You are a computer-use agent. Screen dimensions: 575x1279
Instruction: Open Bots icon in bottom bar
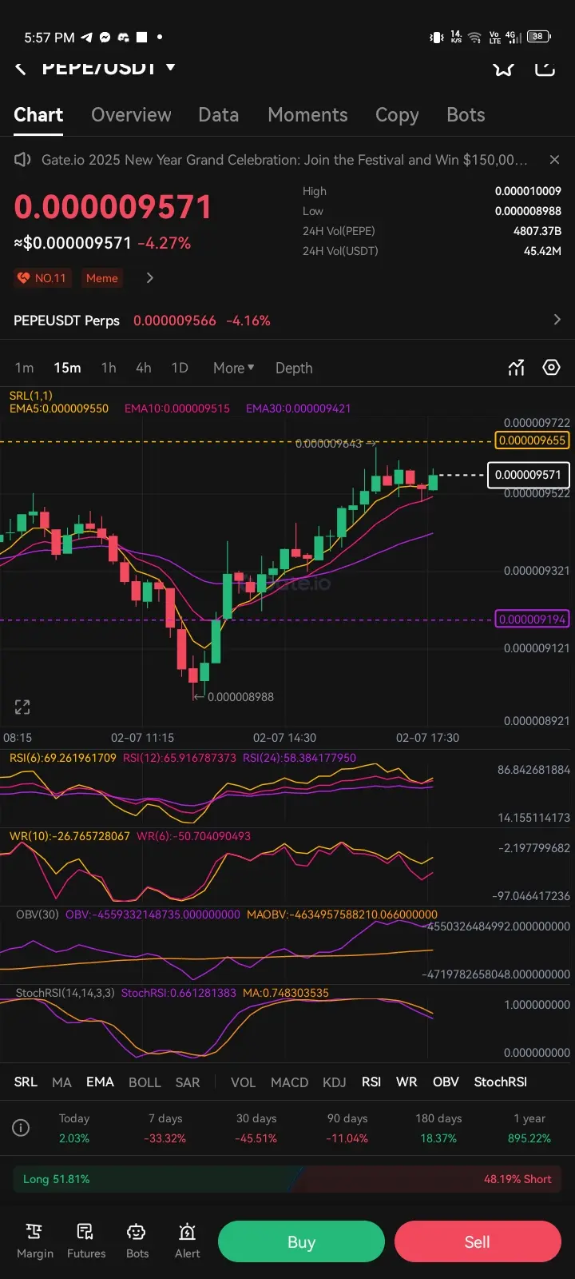coord(137,1241)
